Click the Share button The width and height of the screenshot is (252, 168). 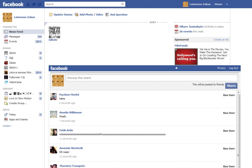[x=231, y=86]
